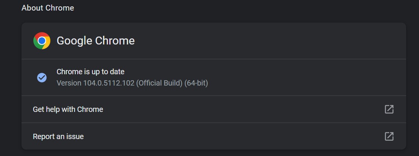Click the version number 104.0.5112.102
This screenshot has height=156, width=419.
(x=109, y=83)
